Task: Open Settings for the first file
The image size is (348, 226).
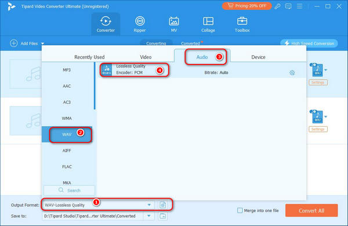Action: [x=318, y=82]
